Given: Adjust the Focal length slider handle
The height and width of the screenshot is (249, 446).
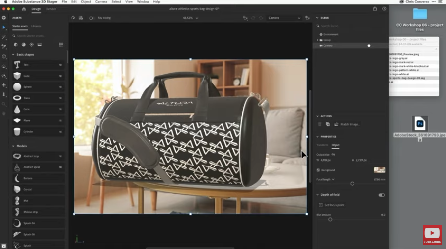Looking at the screenshot, I should (x=352, y=184).
